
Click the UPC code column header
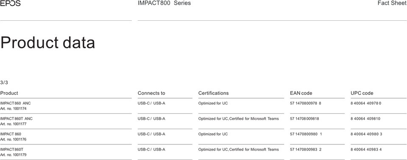(362, 93)
